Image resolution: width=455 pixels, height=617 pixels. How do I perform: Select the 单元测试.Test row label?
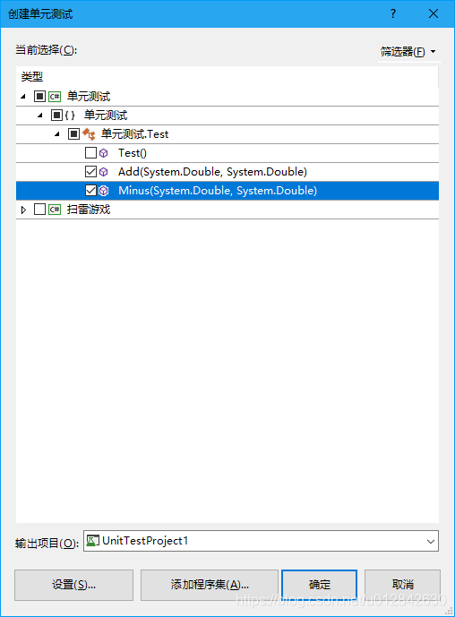point(134,133)
